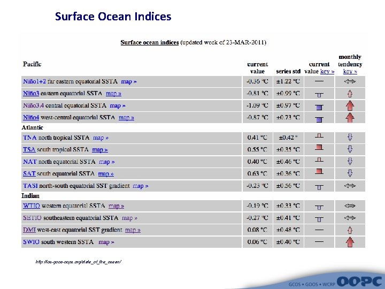
Task: Click the SAT down tendency arrow
Action: (350, 173)
